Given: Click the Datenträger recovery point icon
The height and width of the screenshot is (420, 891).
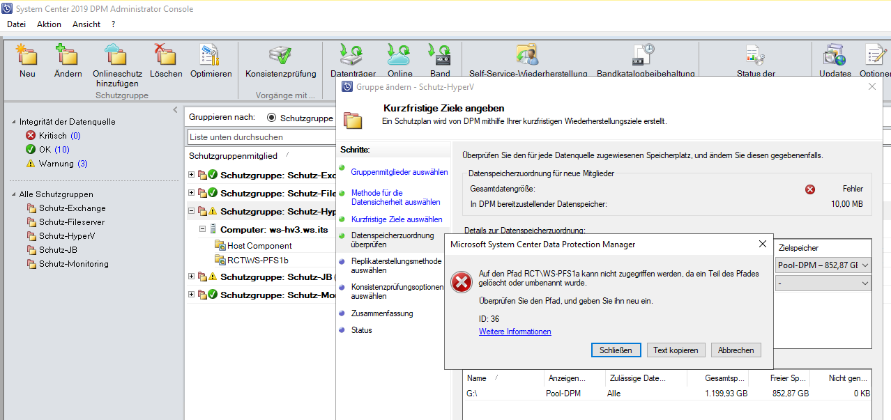Looking at the screenshot, I should tap(353, 55).
